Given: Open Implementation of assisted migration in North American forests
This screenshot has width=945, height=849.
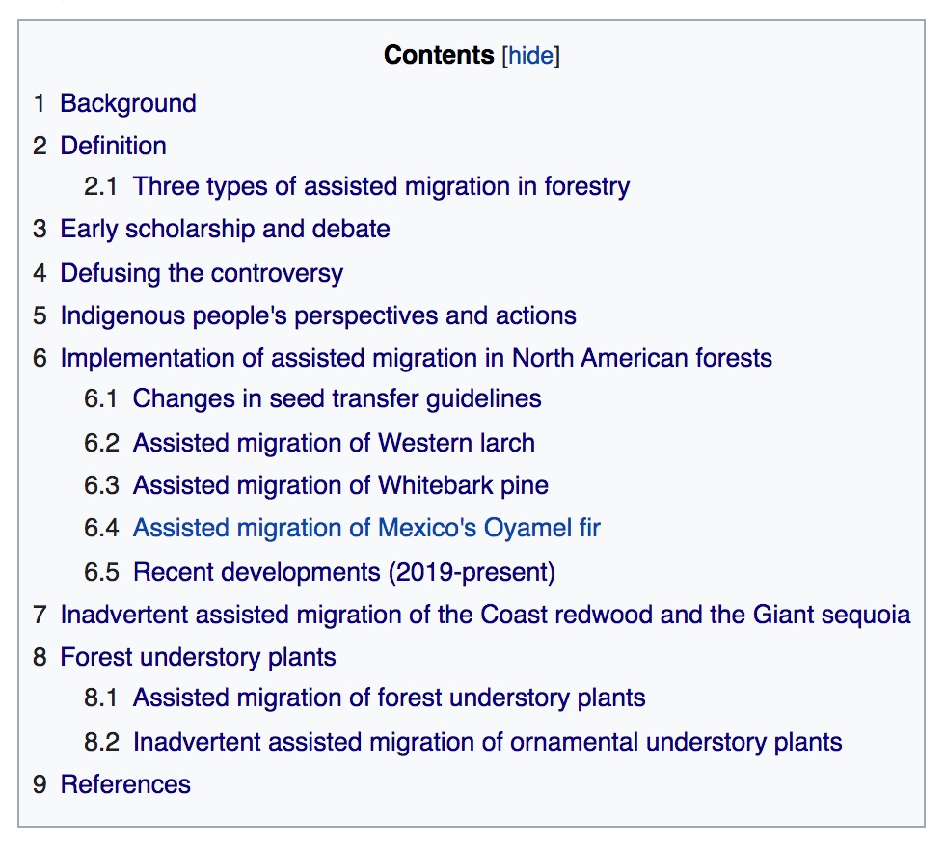Looking at the screenshot, I should pos(416,358).
